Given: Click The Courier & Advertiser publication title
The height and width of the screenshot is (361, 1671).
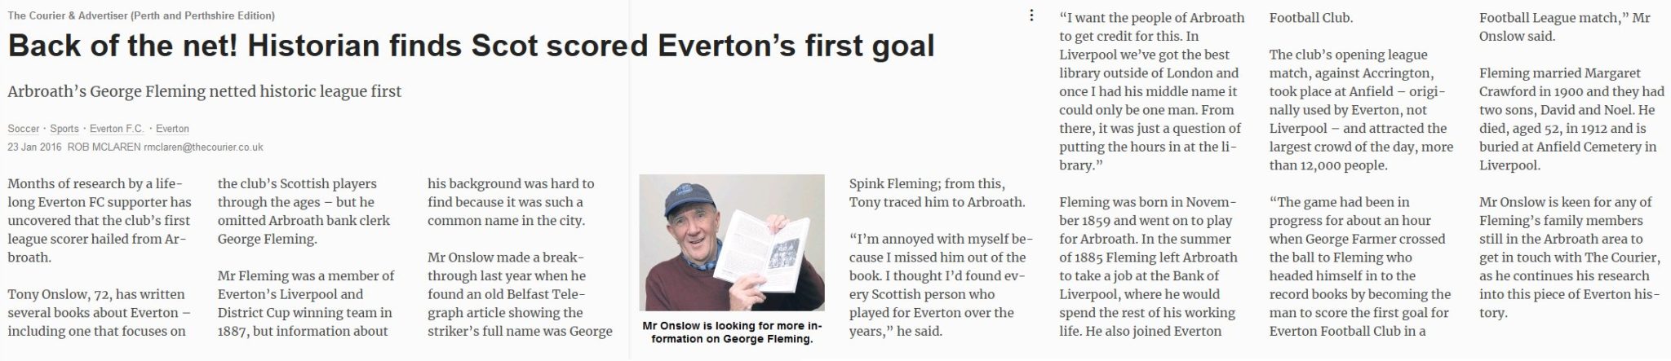Looking at the screenshot, I should point(140,15).
